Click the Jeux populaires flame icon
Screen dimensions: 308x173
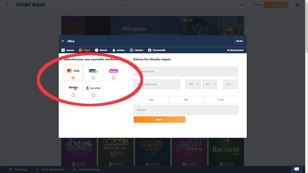coord(75,169)
